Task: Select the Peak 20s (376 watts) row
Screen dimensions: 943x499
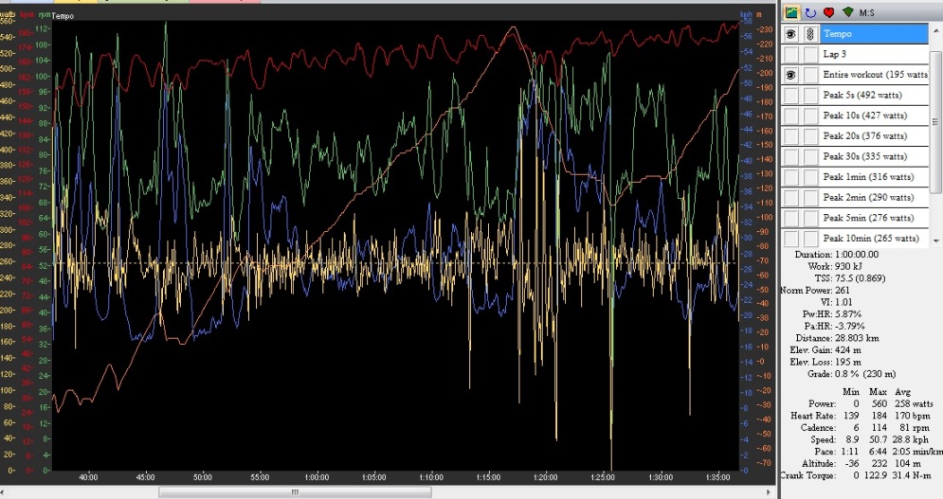Action: 872,136
